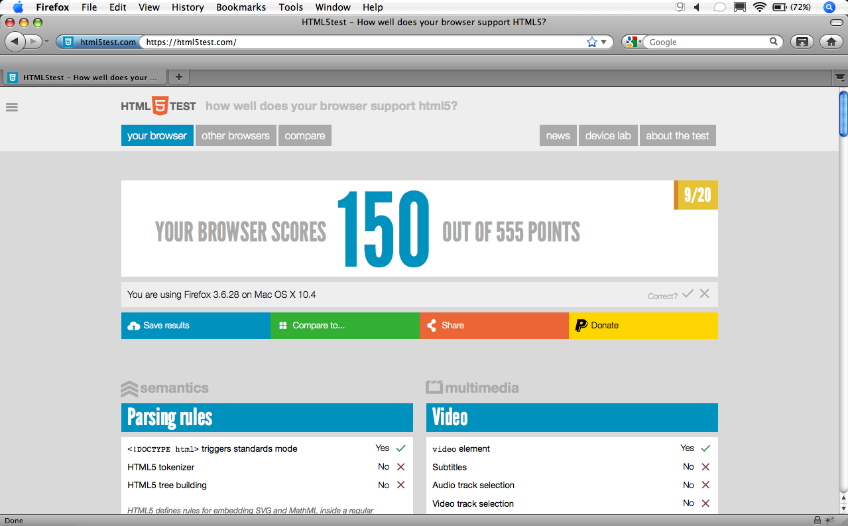Switch to 'your browser' tab
Screen dimensions: 848x526
(157, 135)
